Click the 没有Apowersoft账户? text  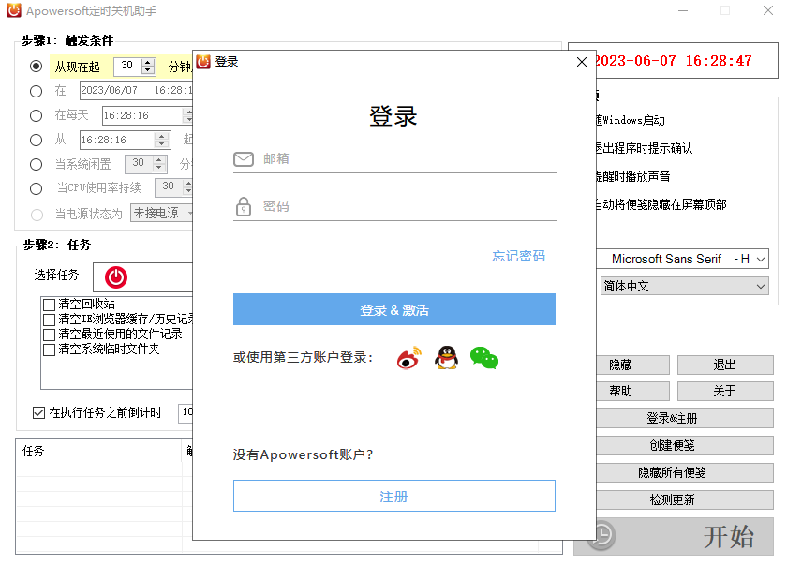(x=303, y=454)
